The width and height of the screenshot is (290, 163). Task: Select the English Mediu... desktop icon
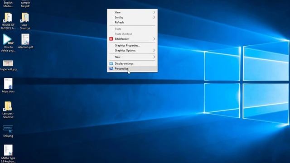(8, 4)
